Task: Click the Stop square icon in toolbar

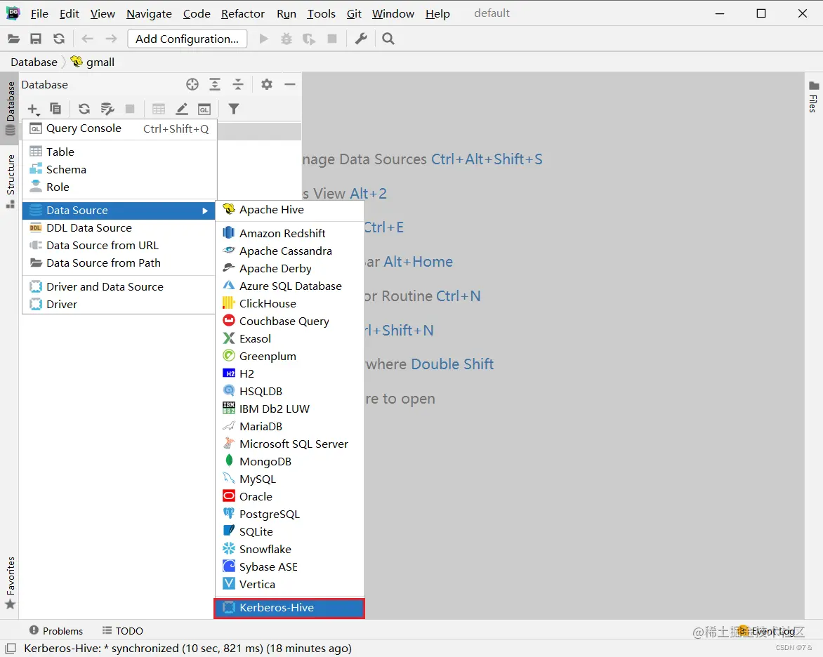Action: [332, 39]
